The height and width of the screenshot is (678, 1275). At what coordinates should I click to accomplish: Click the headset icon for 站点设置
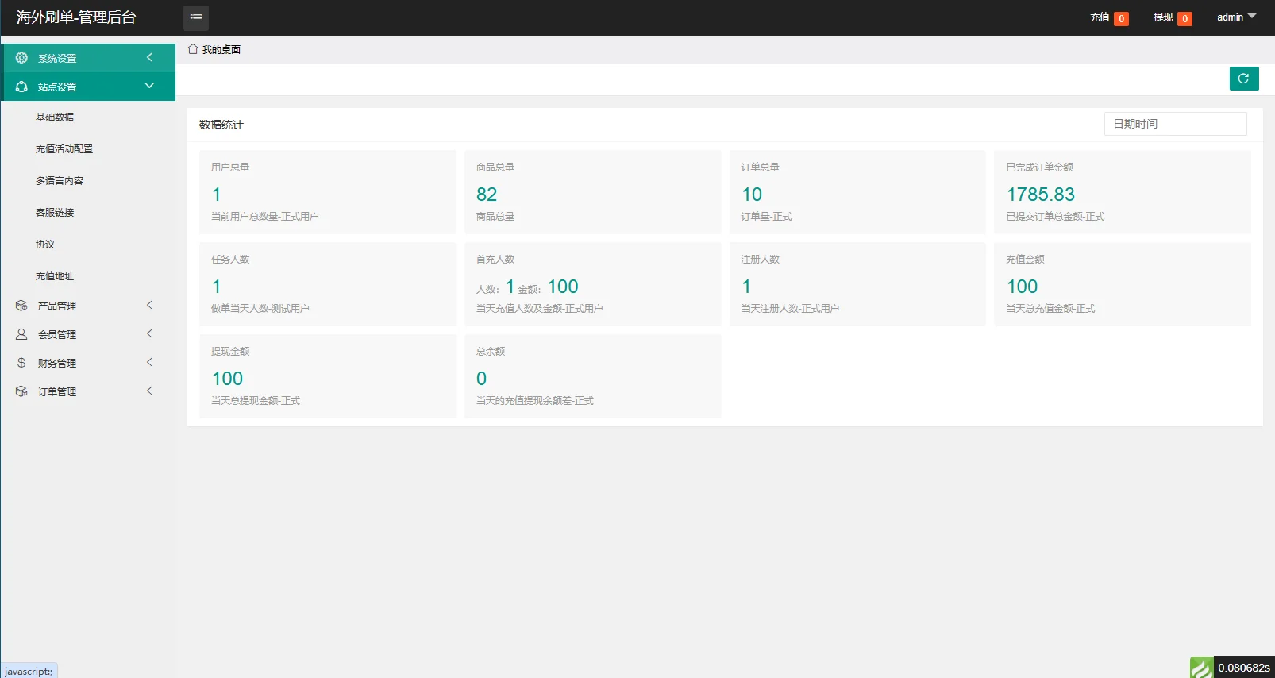coord(21,87)
